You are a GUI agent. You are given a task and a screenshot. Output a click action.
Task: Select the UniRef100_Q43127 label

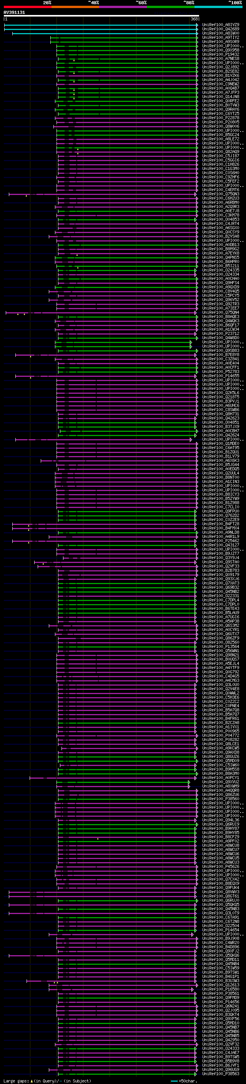pos(221,545)
